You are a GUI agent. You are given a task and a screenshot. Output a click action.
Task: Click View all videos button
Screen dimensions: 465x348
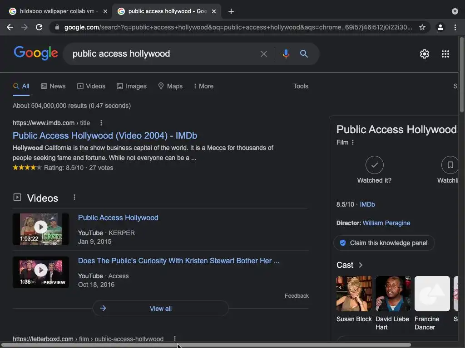point(161,308)
